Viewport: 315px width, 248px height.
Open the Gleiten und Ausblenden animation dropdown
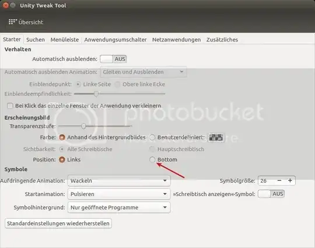(x=143, y=72)
